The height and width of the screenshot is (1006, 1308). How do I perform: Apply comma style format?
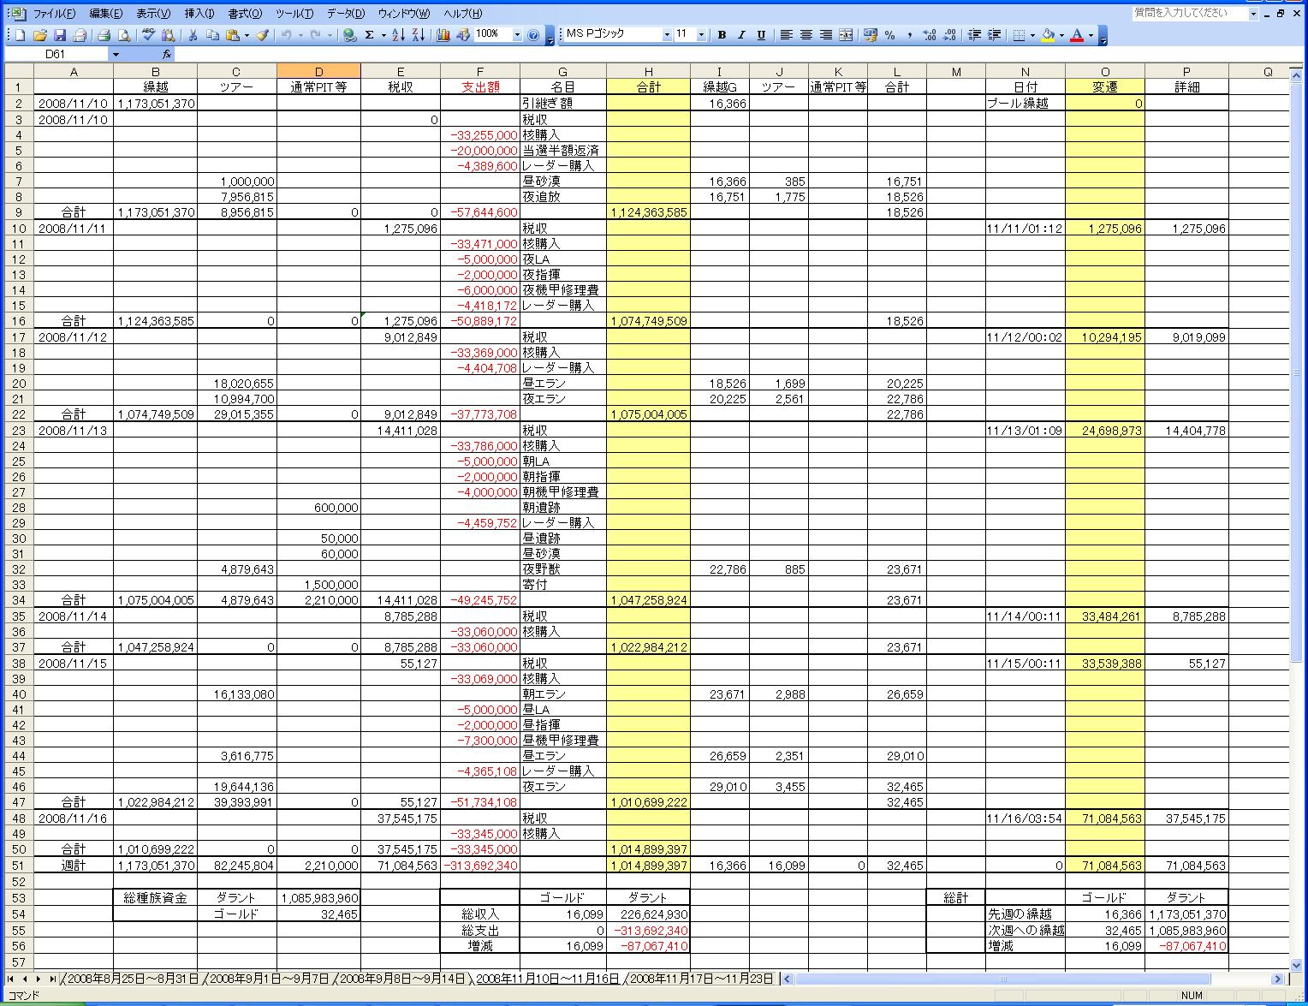click(x=910, y=35)
